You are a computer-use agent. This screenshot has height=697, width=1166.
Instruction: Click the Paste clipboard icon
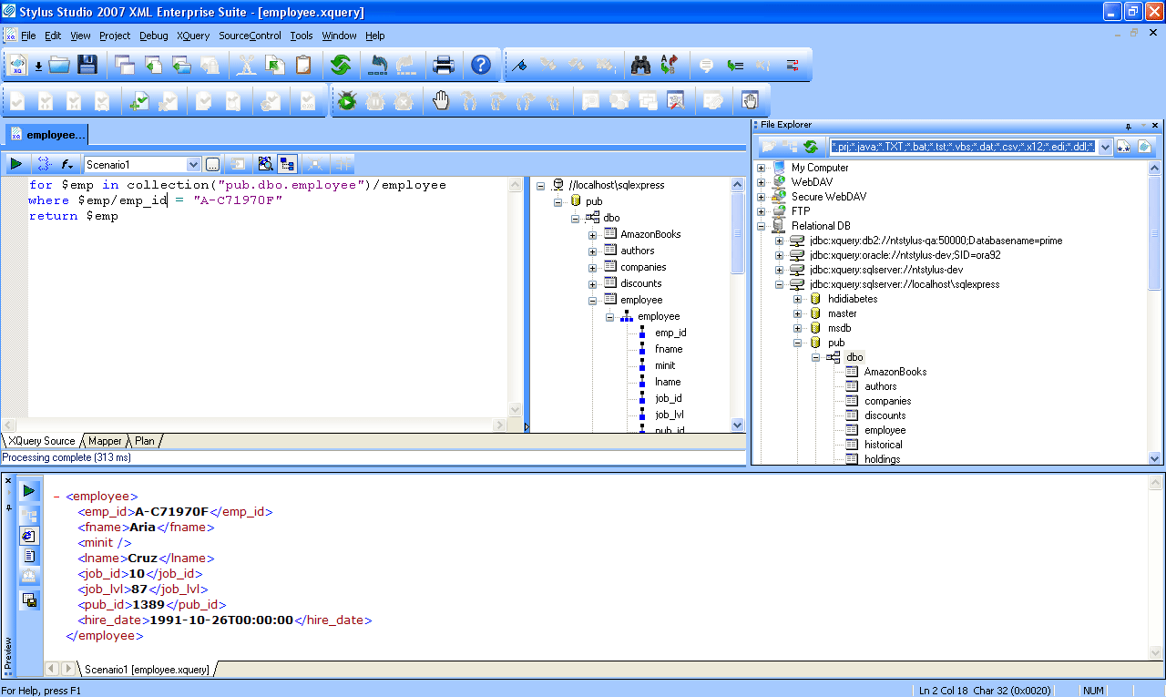[x=303, y=65]
